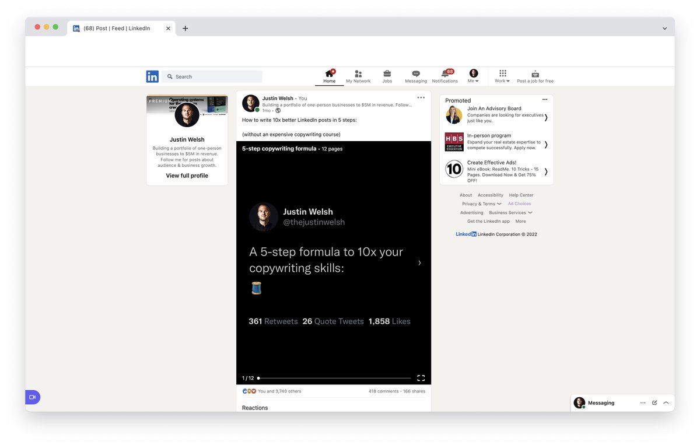Click the Advisory Board ad photo
The height and width of the screenshot is (445, 700).
[x=454, y=115]
